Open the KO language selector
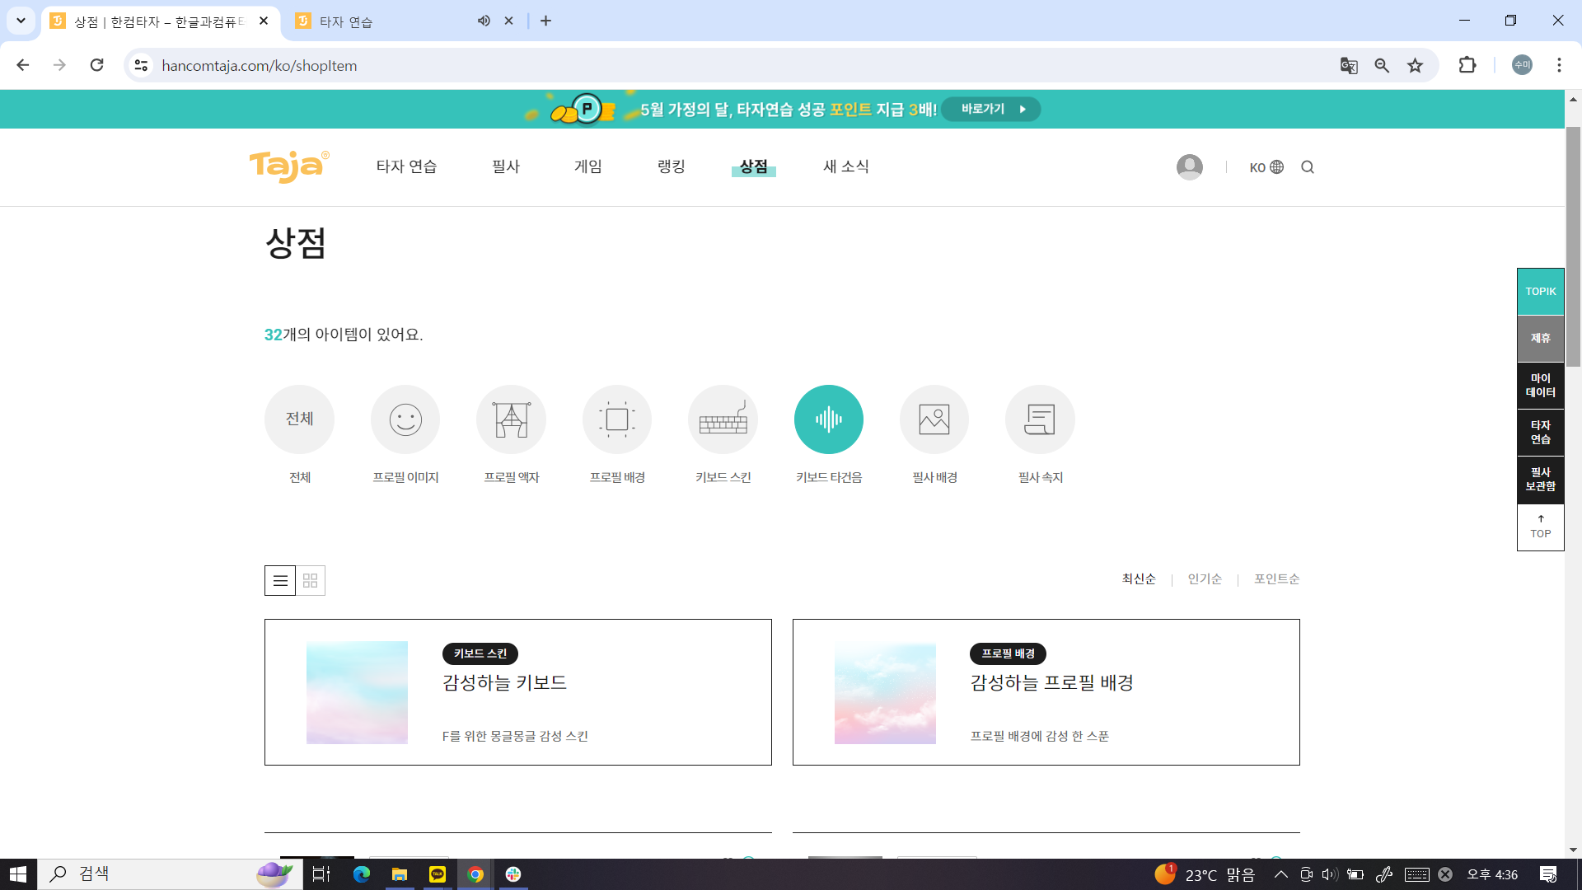Viewport: 1582px width, 890px height. [x=1266, y=167]
